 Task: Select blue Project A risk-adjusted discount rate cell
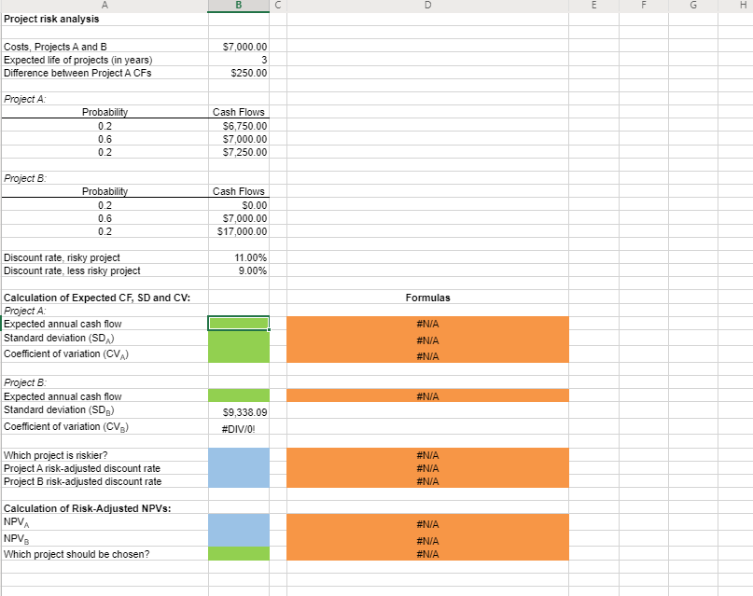[x=239, y=468]
